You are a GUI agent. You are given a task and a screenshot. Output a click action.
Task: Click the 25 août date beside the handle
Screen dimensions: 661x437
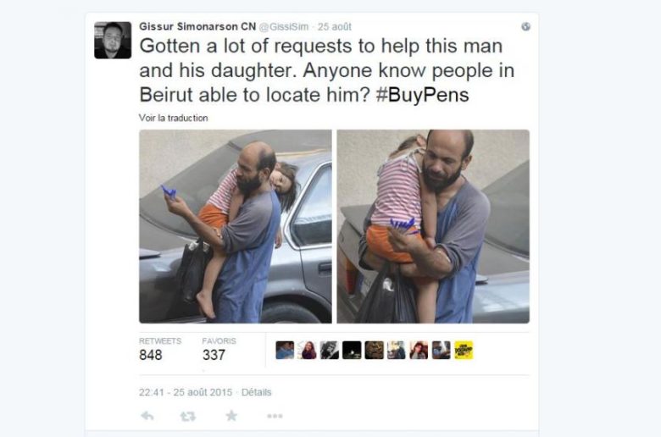[334, 27]
